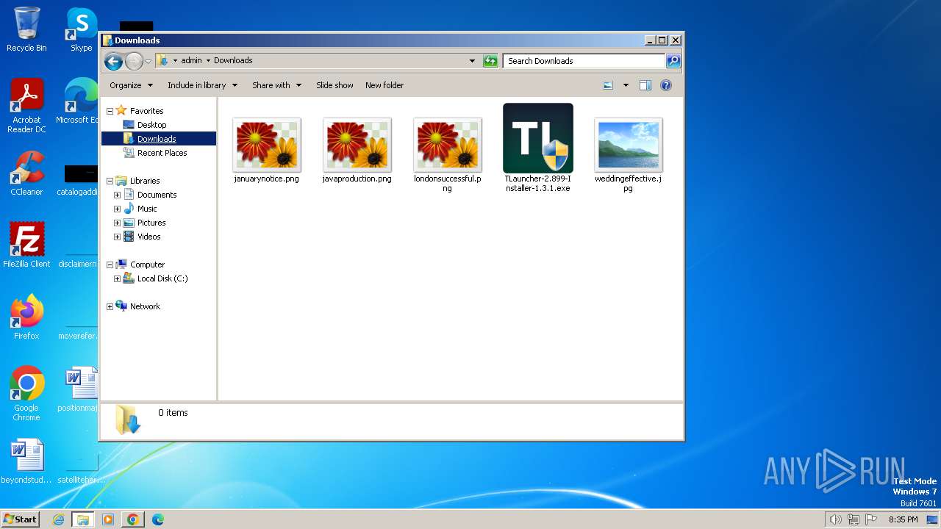941x529 pixels.
Task: Open address bar history dropdown arrow
Action: 472,61
